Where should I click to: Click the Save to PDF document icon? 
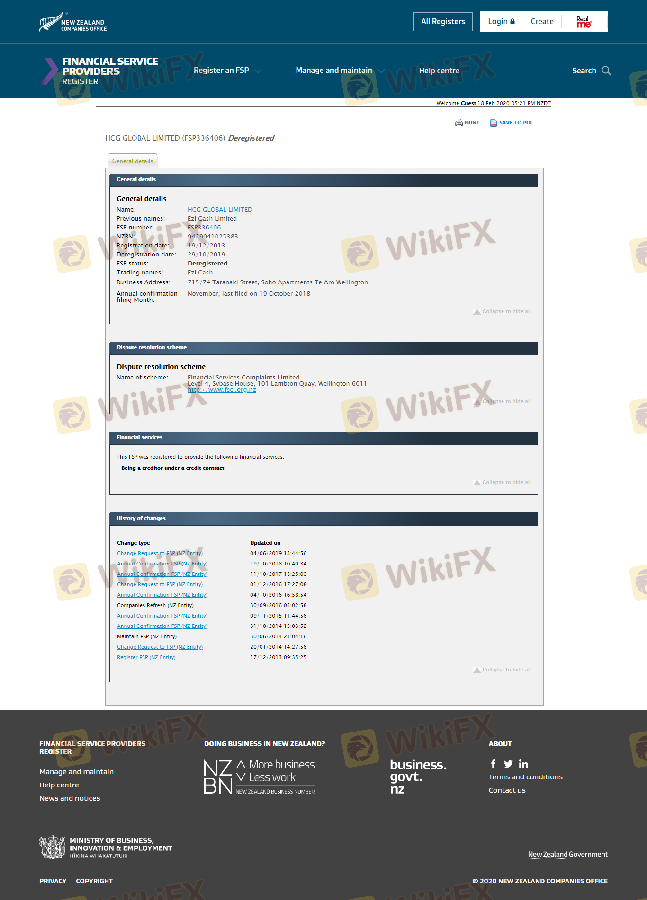pos(493,123)
